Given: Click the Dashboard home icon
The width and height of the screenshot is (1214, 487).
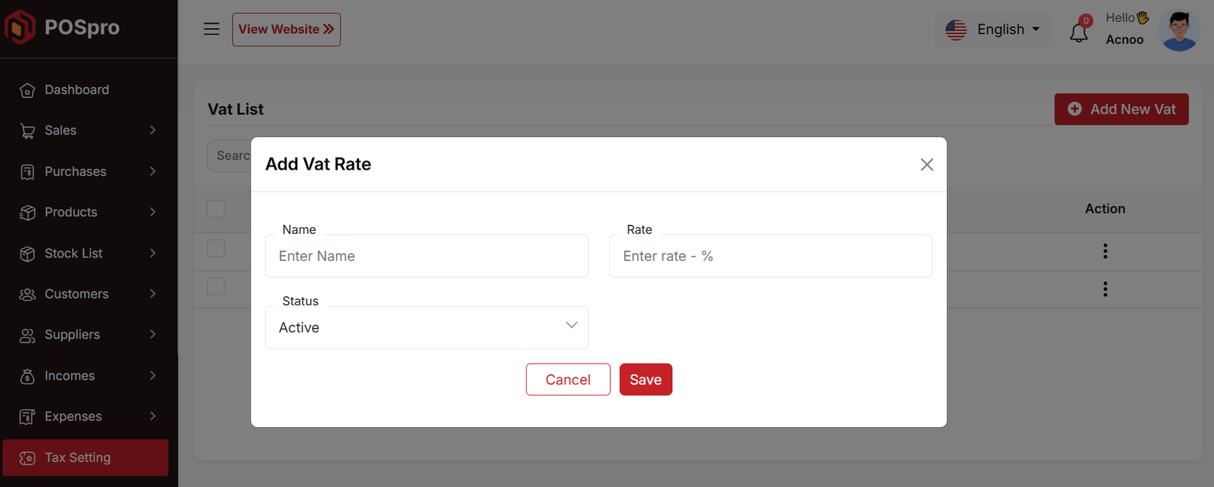Looking at the screenshot, I should 27,90.
